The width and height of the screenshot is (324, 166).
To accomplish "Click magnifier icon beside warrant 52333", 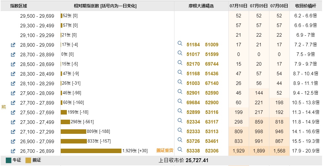I will tap(180, 130).
